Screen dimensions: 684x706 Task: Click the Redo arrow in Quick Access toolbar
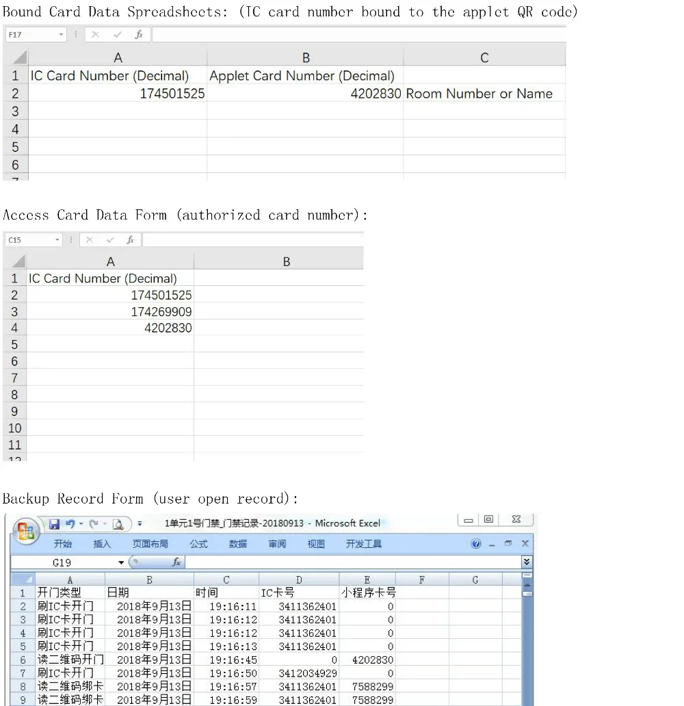coord(94,524)
